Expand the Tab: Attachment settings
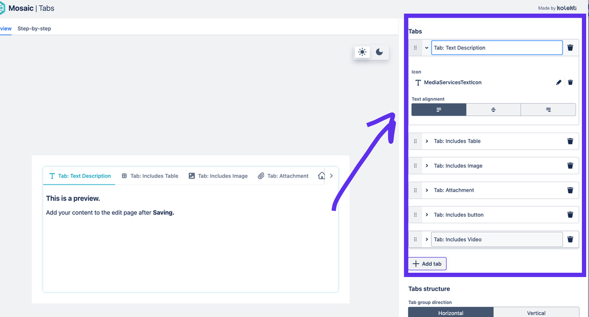 coord(427,190)
